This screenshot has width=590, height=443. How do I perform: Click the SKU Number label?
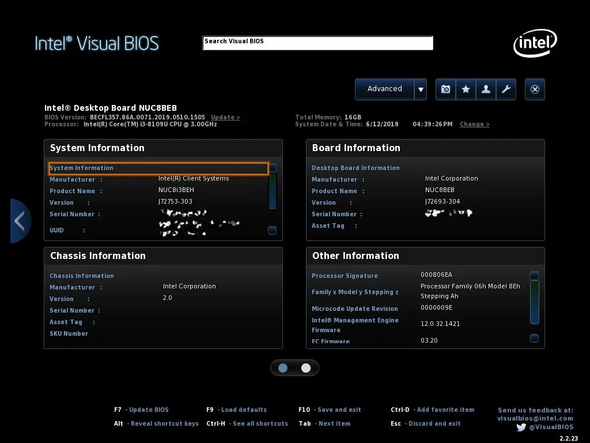tap(69, 334)
